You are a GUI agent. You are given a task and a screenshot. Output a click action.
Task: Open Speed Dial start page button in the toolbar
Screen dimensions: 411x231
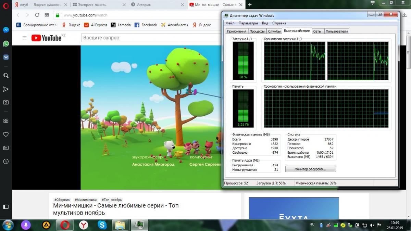coord(47,15)
